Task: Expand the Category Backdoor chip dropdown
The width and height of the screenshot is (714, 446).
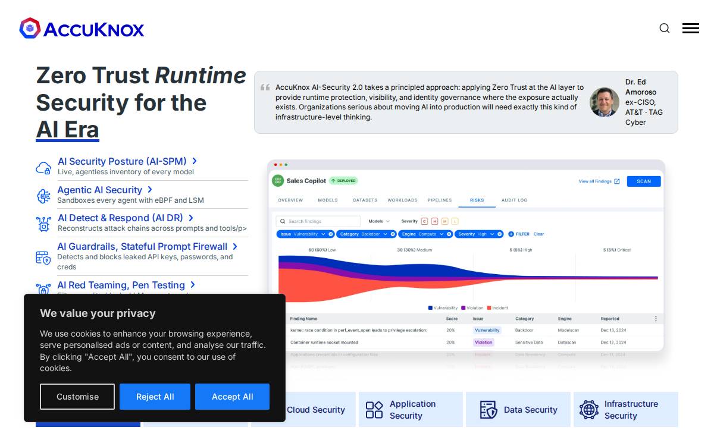Action: pos(385,234)
